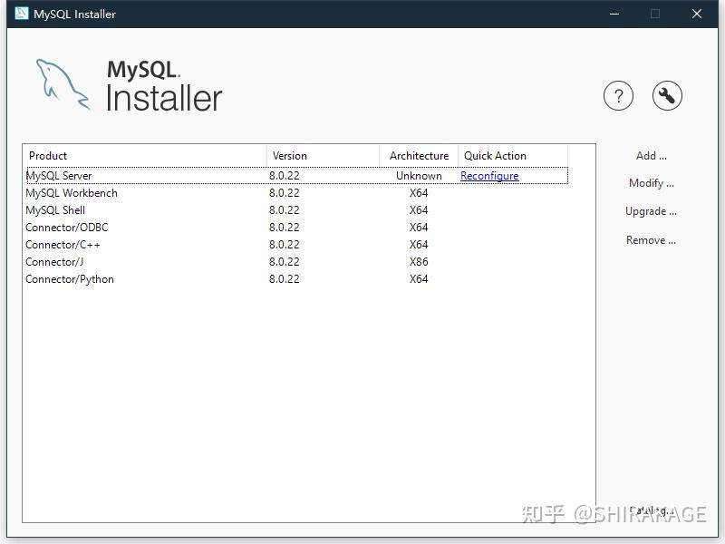Click the Upgrade button
This screenshot has width=725, height=544.
(652, 211)
